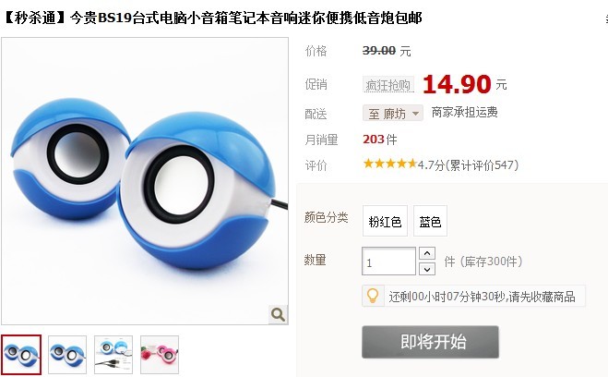Click the 疯狂抢购 promotion tag
The width and height of the screenshot is (608, 377).
[x=388, y=85]
